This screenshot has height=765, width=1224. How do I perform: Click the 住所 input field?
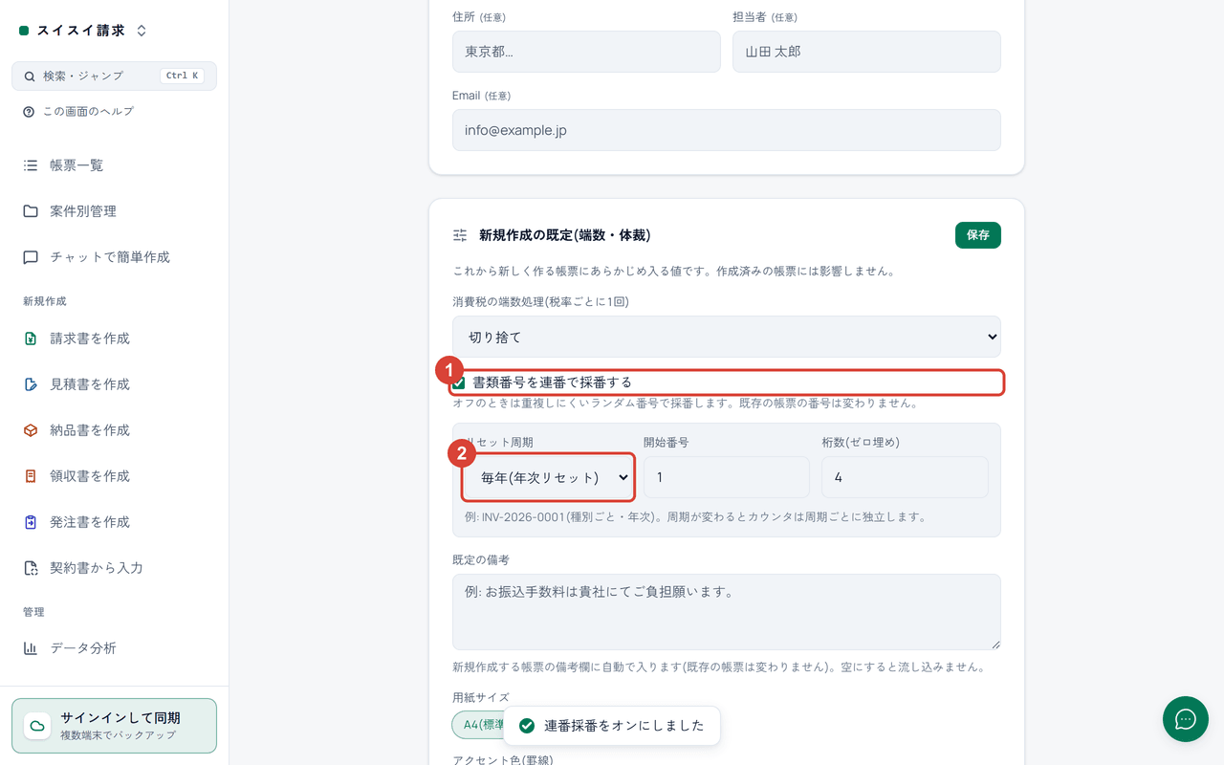coord(586,52)
